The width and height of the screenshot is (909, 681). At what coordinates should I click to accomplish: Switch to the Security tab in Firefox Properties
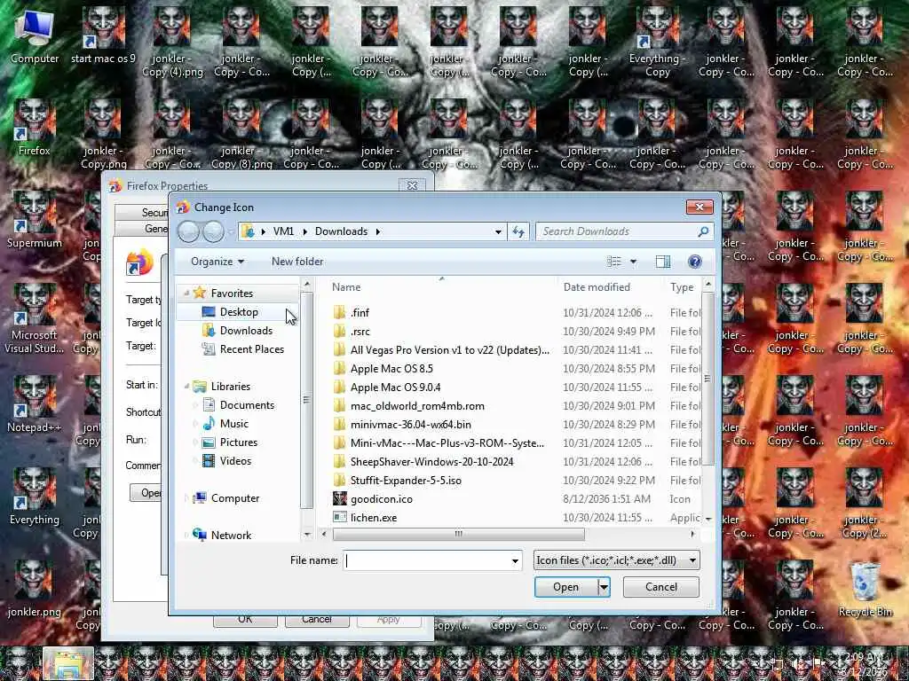coord(143,213)
